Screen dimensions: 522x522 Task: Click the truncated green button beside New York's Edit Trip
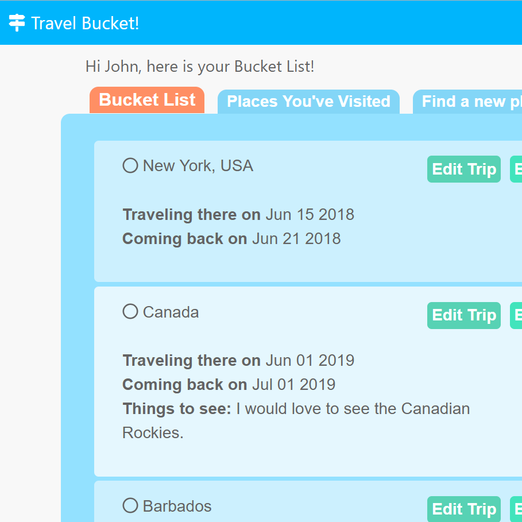pyautogui.click(x=517, y=169)
